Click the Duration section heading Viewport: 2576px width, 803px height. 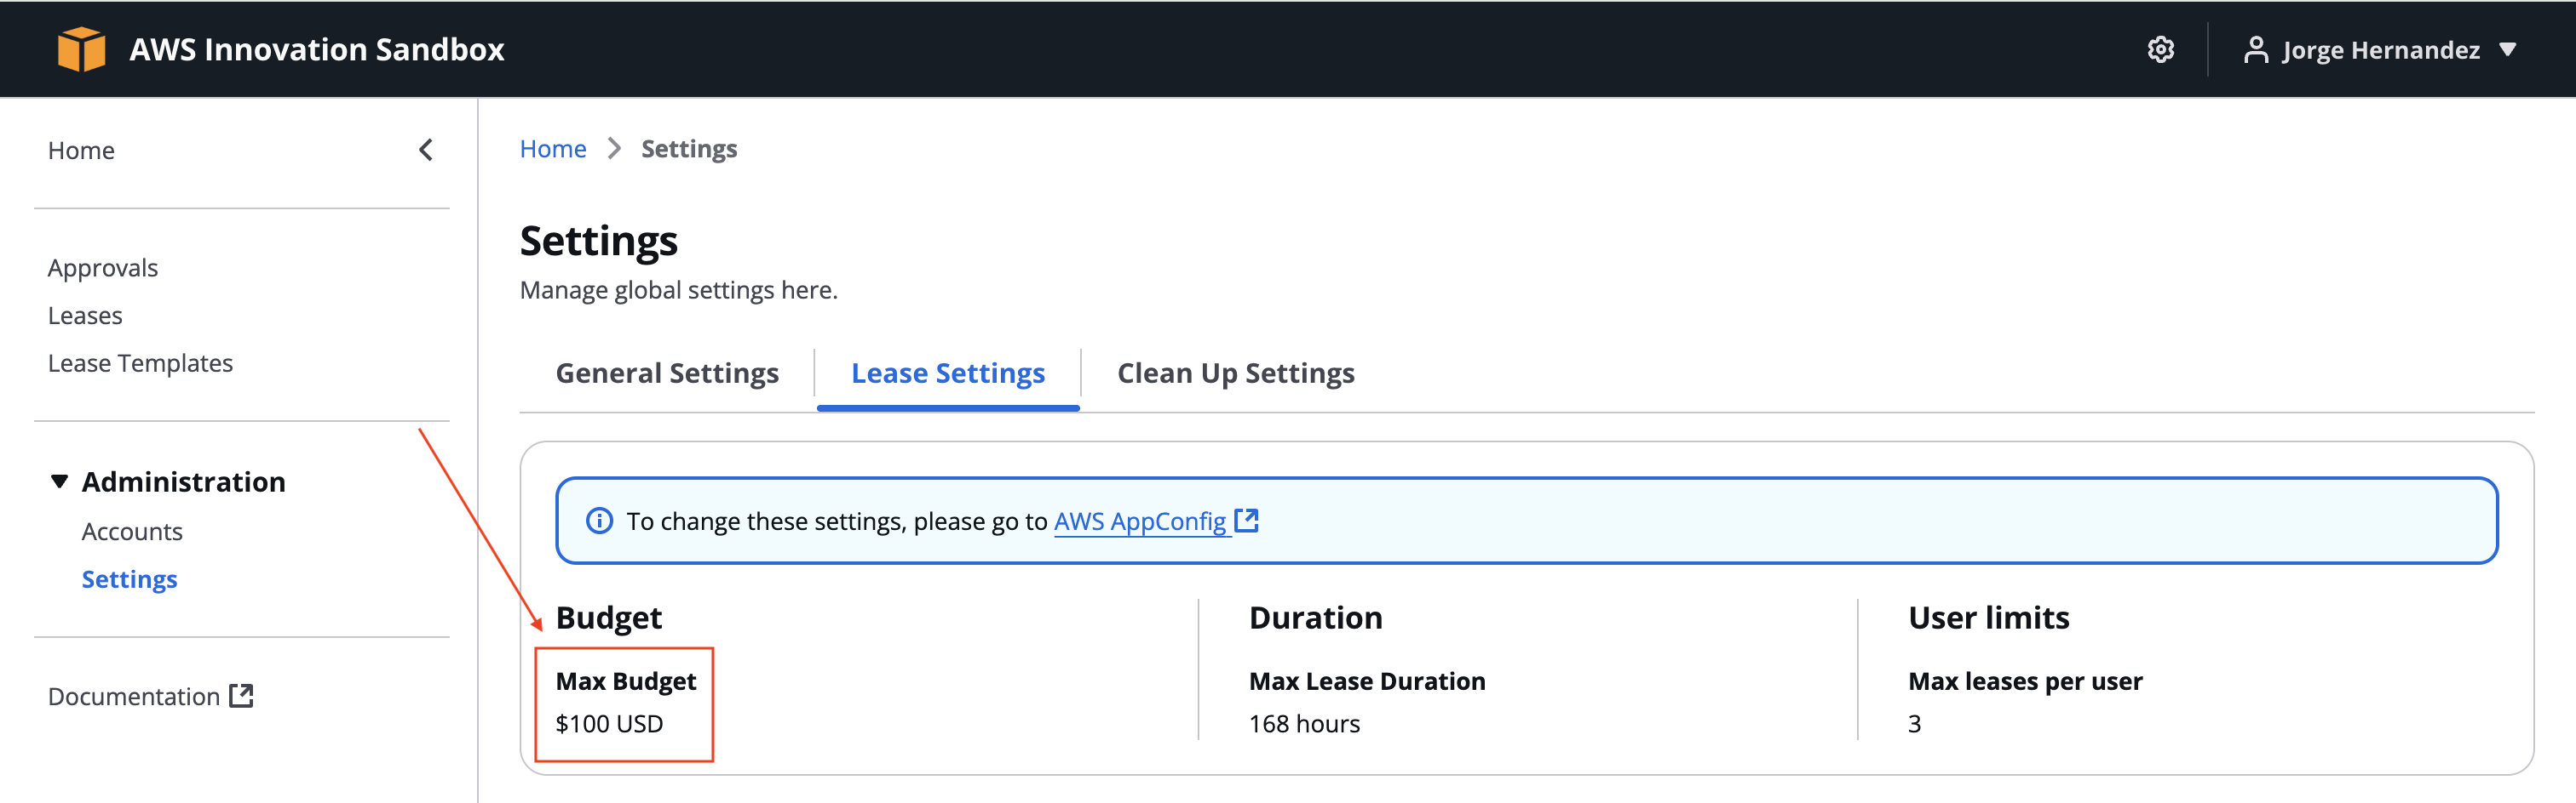click(x=1315, y=618)
